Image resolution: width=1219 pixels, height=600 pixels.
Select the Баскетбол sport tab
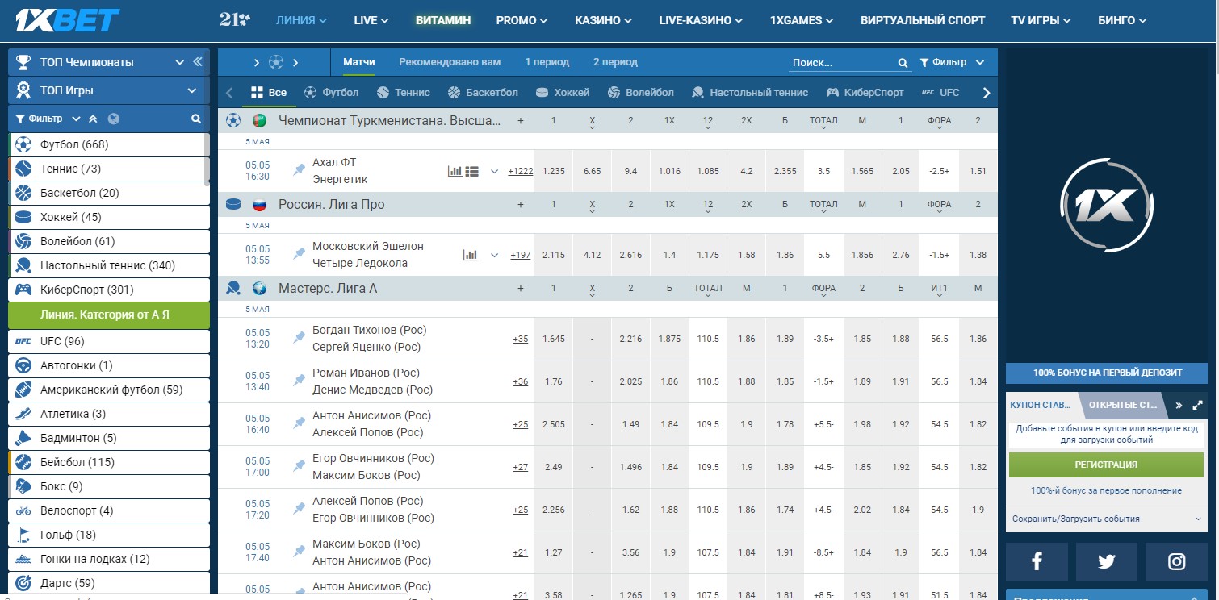[483, 92]
